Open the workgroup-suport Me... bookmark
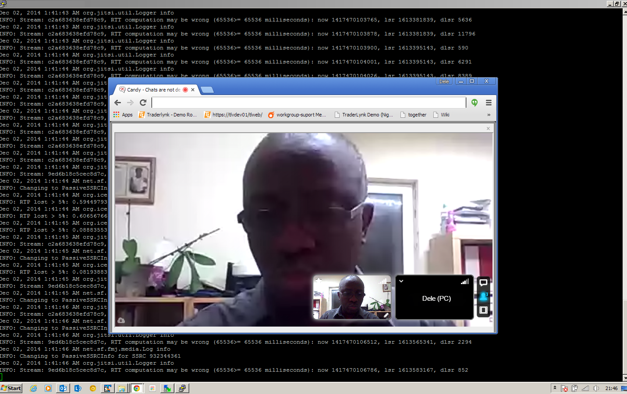Viewport: 627px width, 394px height. (297, 115)
